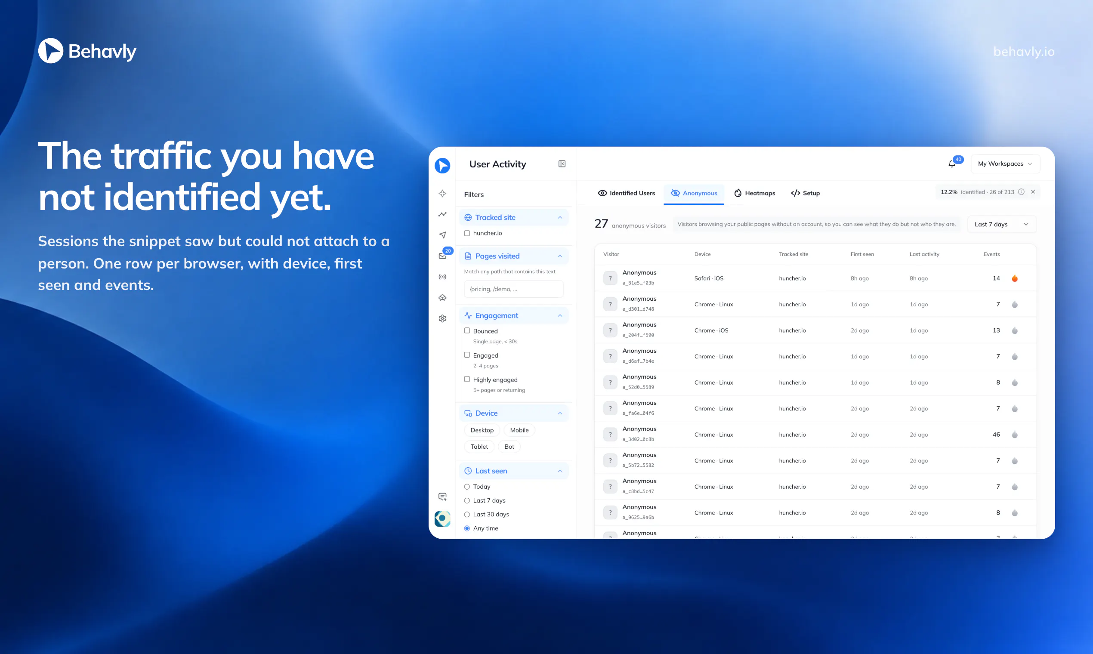Select the Today last seen option
Image resolution: width=1093 pixels, height=654 pixels.
(x=467, y=487)
